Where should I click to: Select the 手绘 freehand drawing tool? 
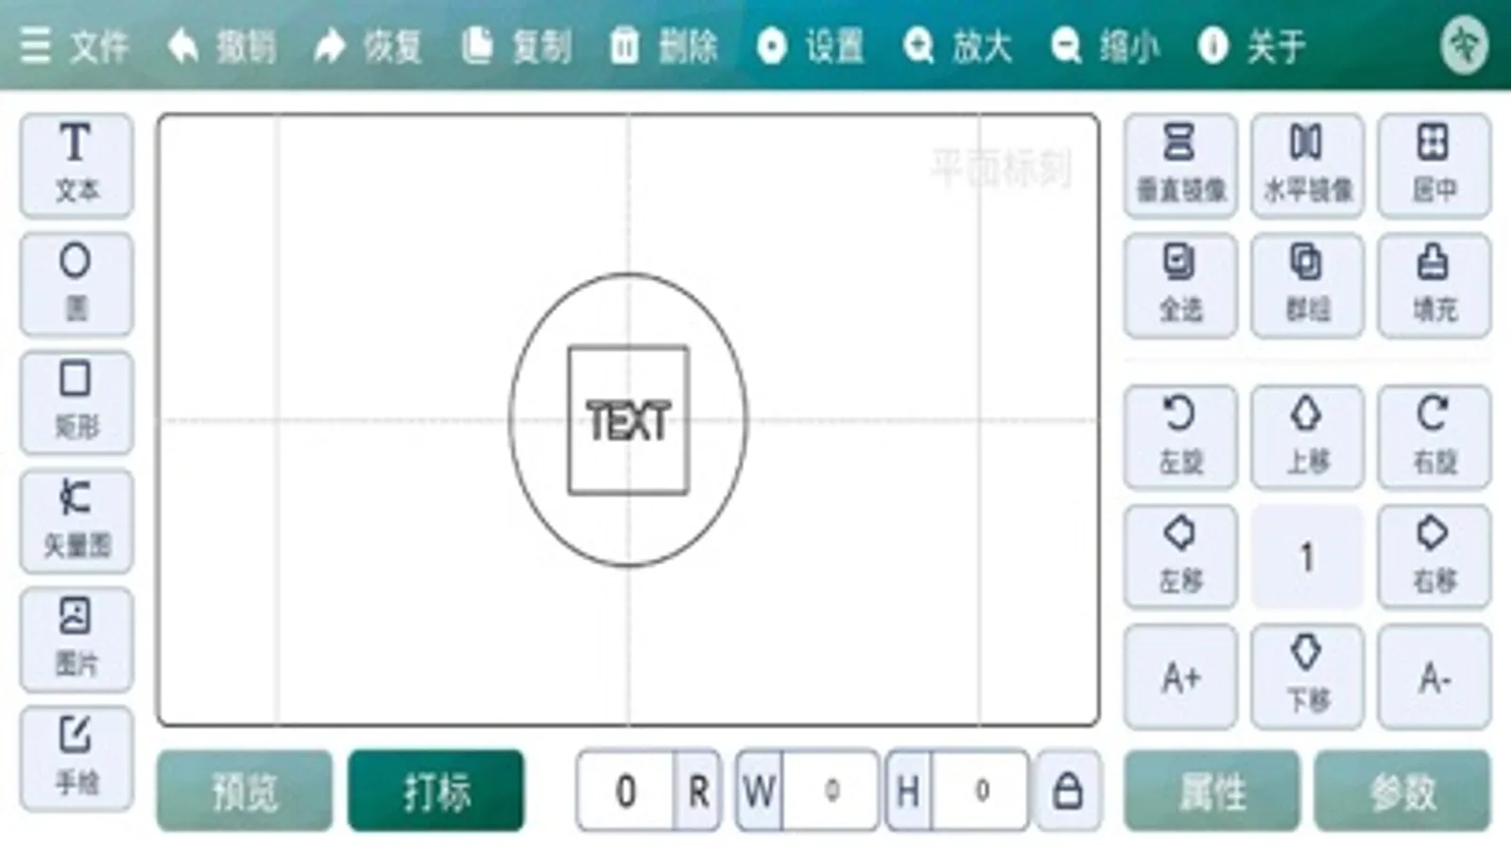(x=77, y=758)
